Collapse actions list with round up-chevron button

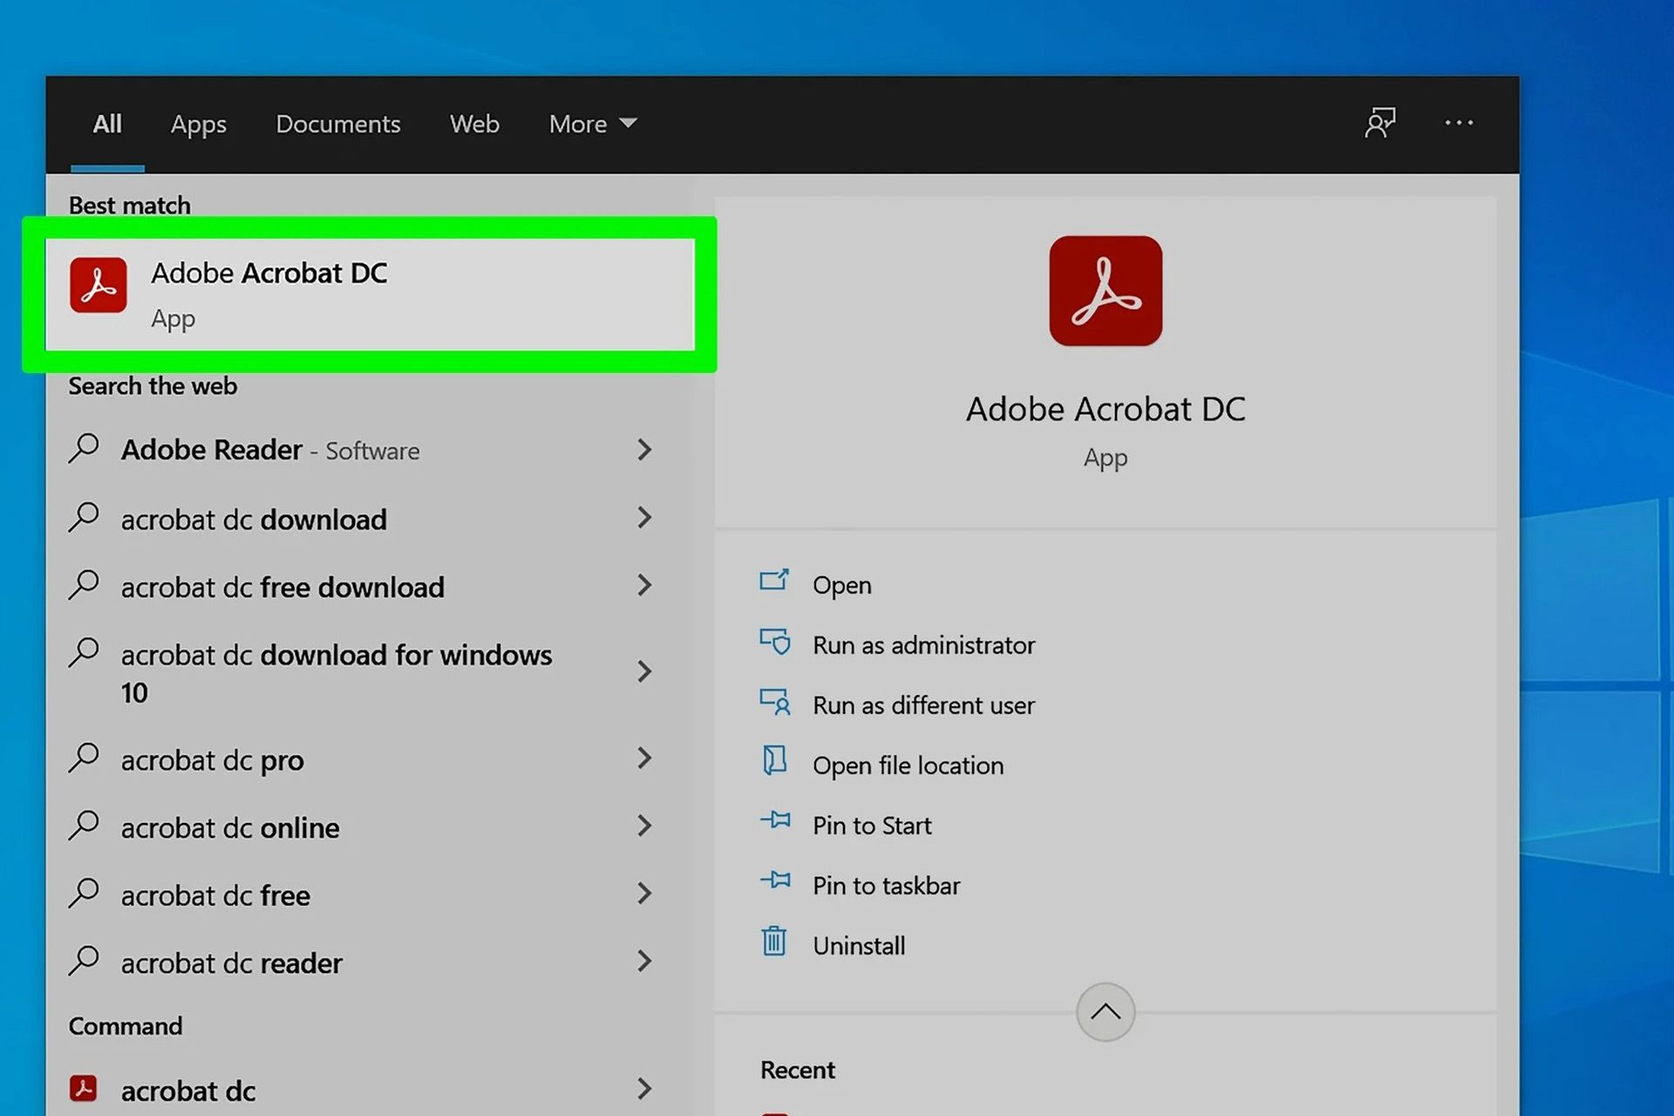[x=1106, y=1012]
